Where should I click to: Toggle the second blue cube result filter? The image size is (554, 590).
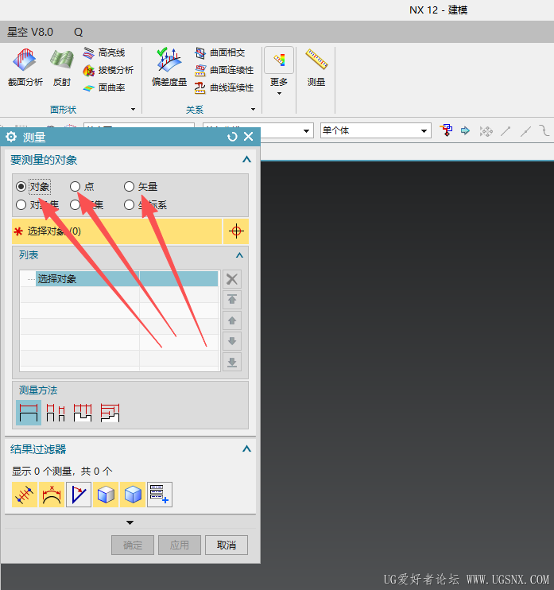pos(133,495)
